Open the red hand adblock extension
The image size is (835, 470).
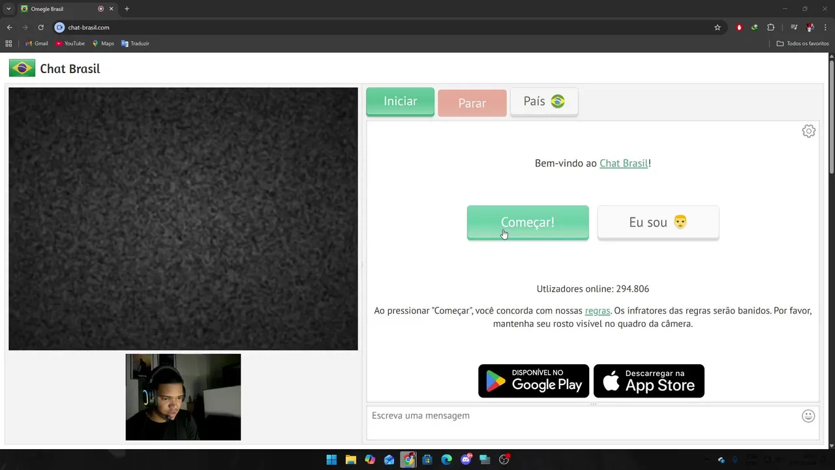click(739, 27)
